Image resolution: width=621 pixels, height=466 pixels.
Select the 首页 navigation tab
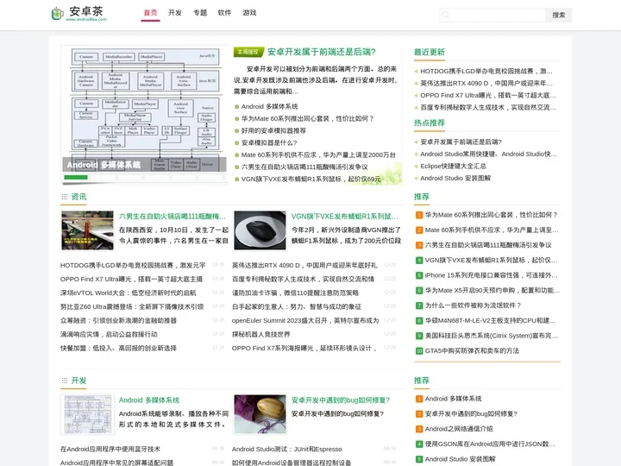coord(150,13)
